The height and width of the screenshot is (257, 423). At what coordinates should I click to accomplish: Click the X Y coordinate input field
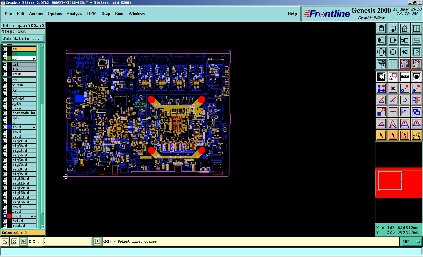tap(68, 241)
